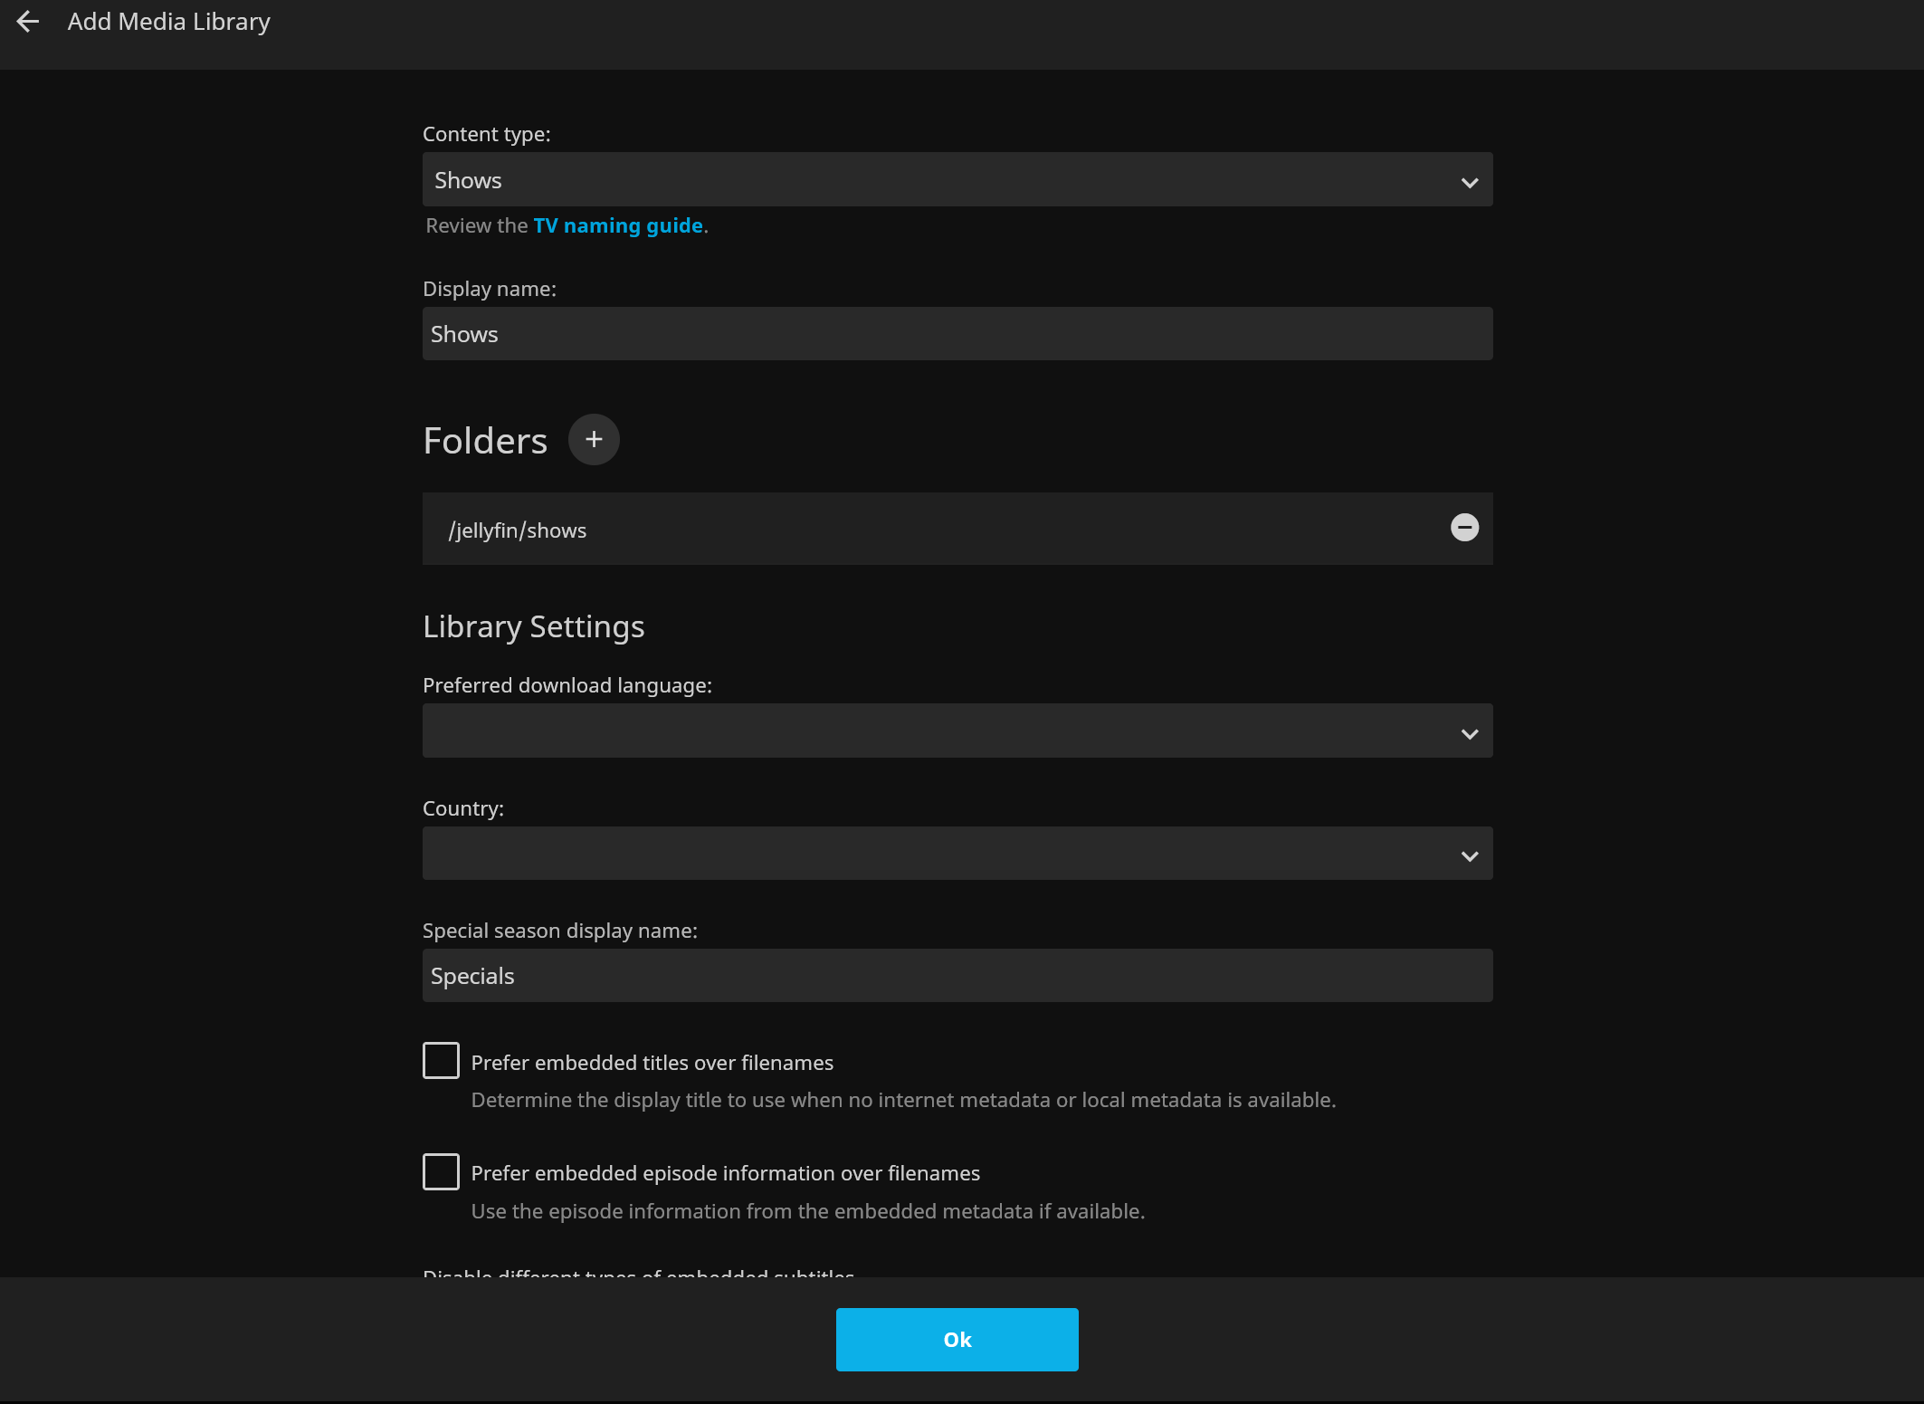Click the Content type chevron arrow
The height and width of the screenshot is (1404, 1924).
pyautogui.click(x=1469, y=182)
